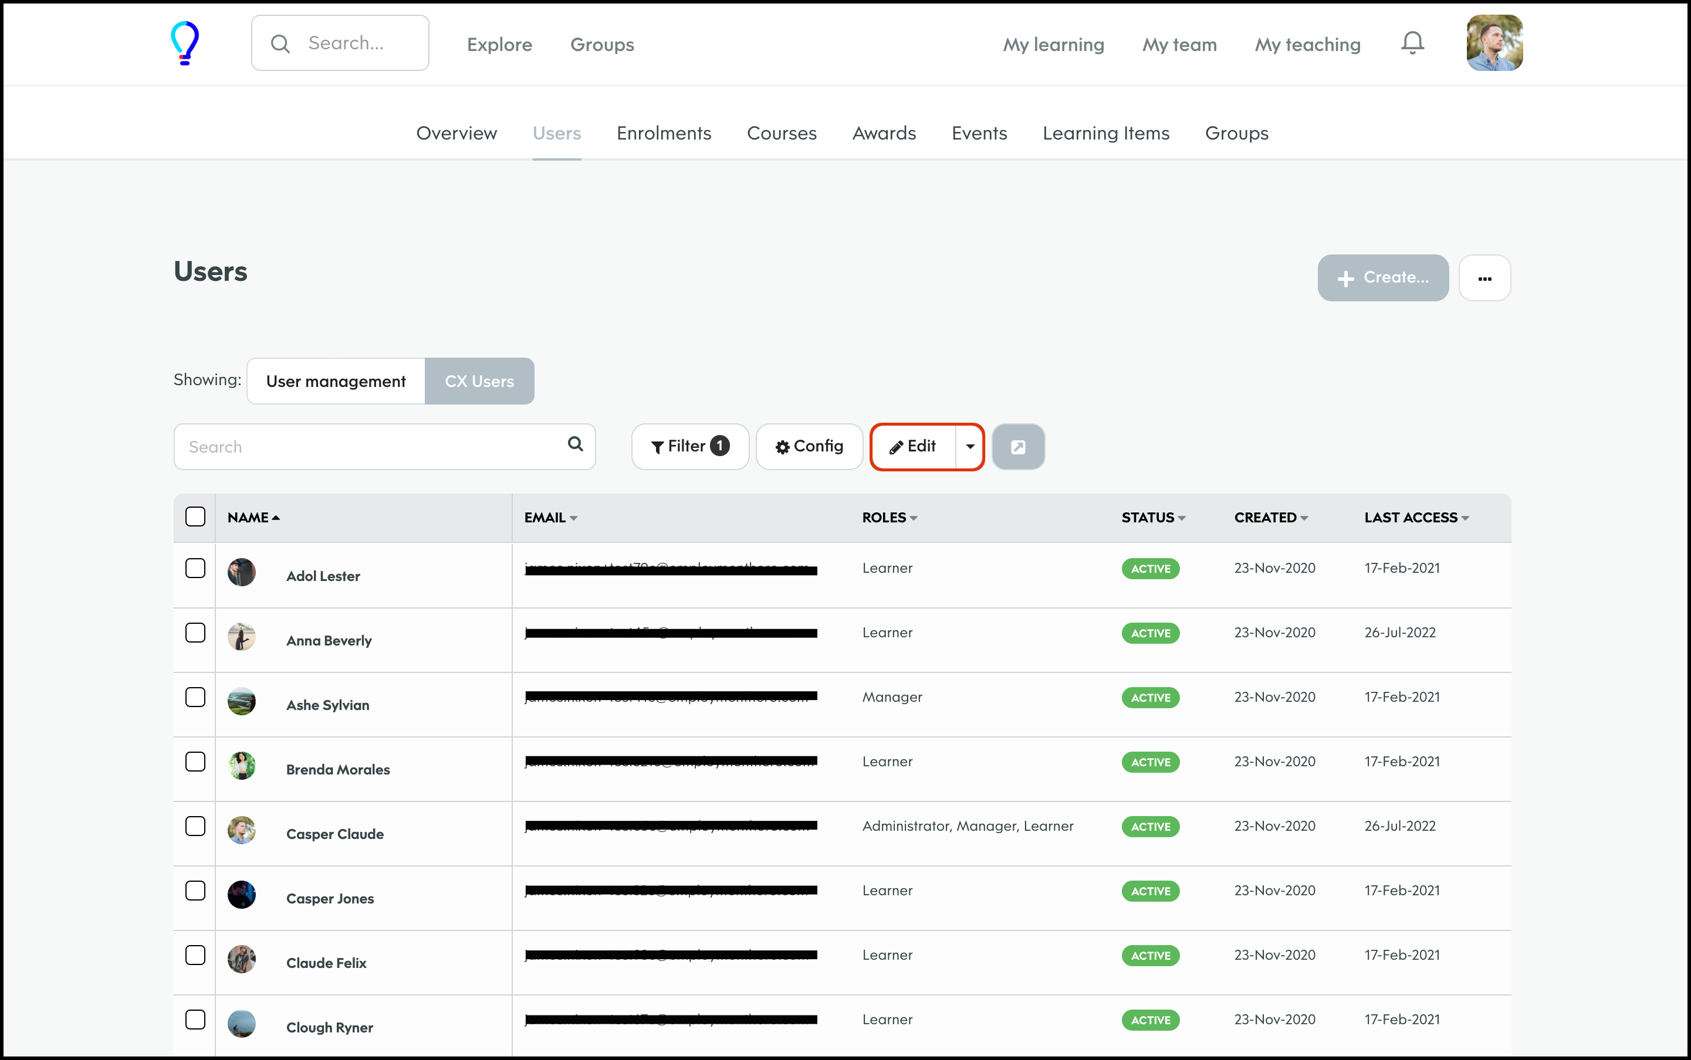
Task: Click the export arrow icon button
Action: coord(1017,447)
